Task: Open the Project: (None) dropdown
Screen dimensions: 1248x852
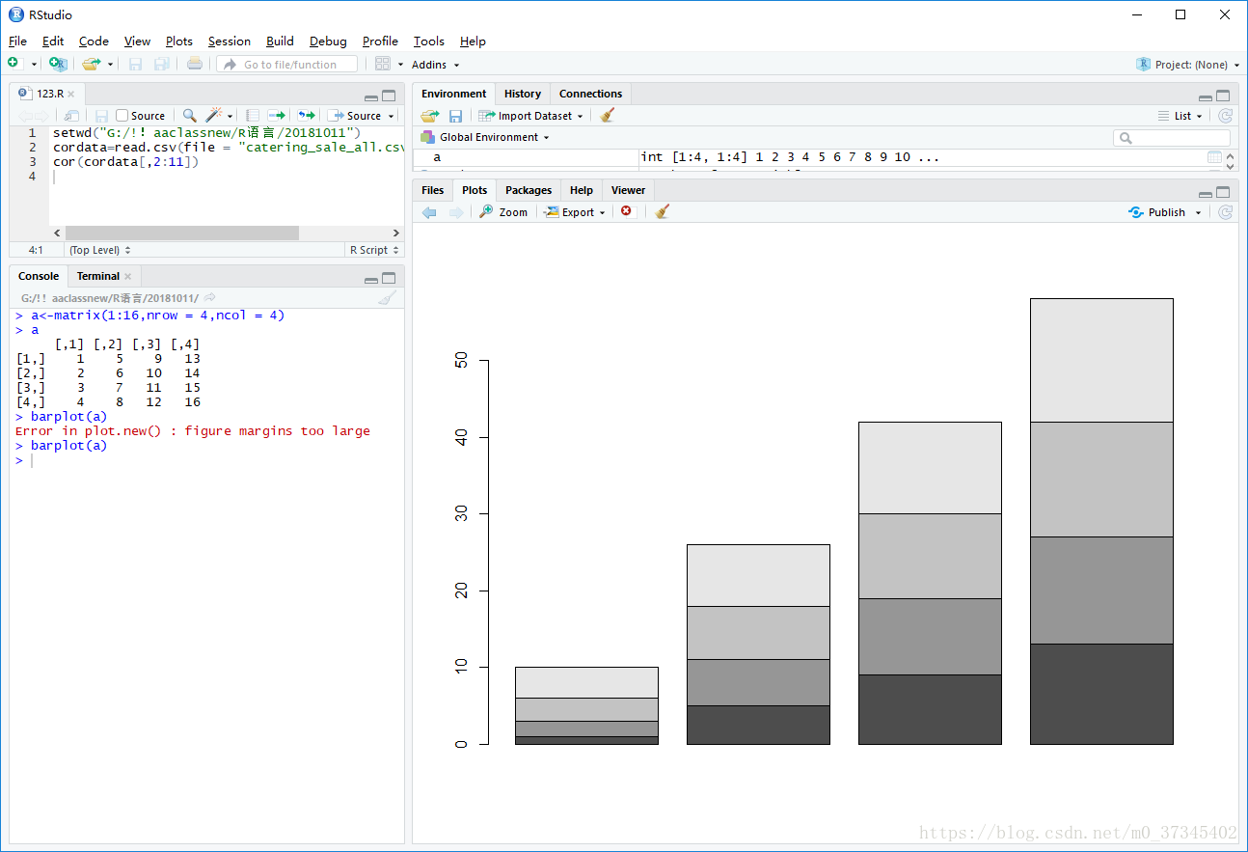Action: [x=1188, y=65]
